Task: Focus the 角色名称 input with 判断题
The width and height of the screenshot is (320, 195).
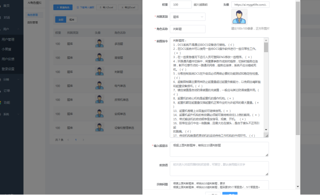Action: 188,29
